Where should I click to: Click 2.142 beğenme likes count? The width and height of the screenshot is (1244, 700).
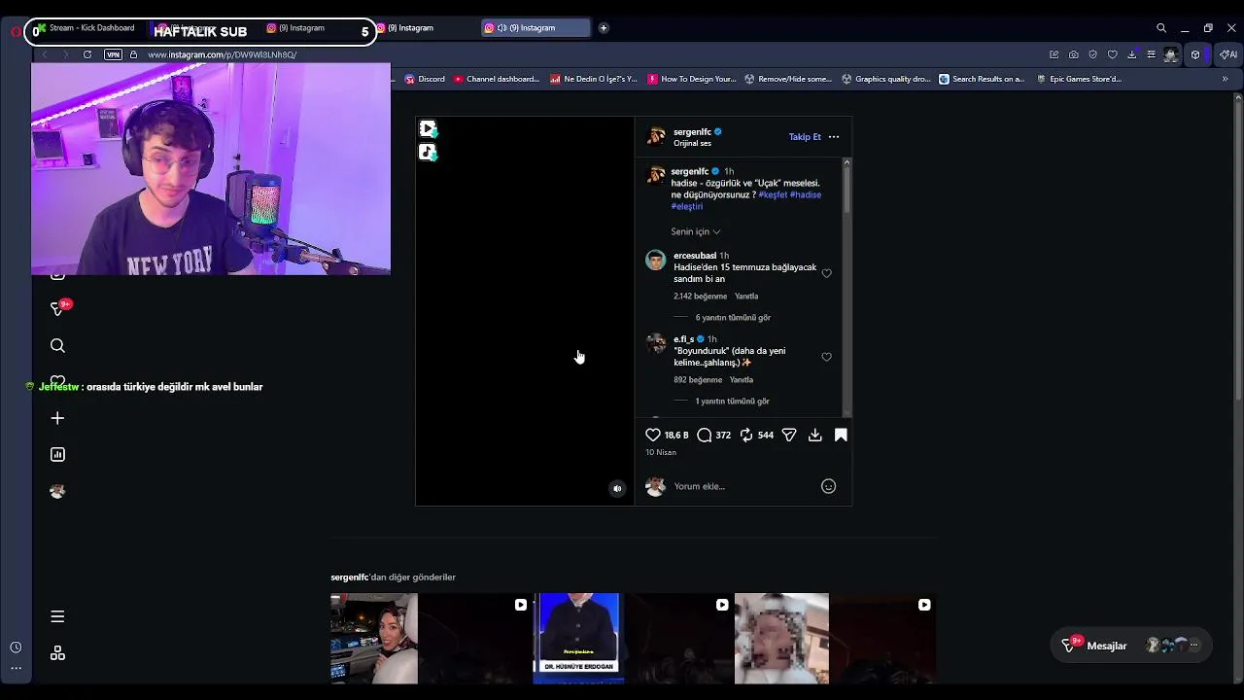pos(700,297)
